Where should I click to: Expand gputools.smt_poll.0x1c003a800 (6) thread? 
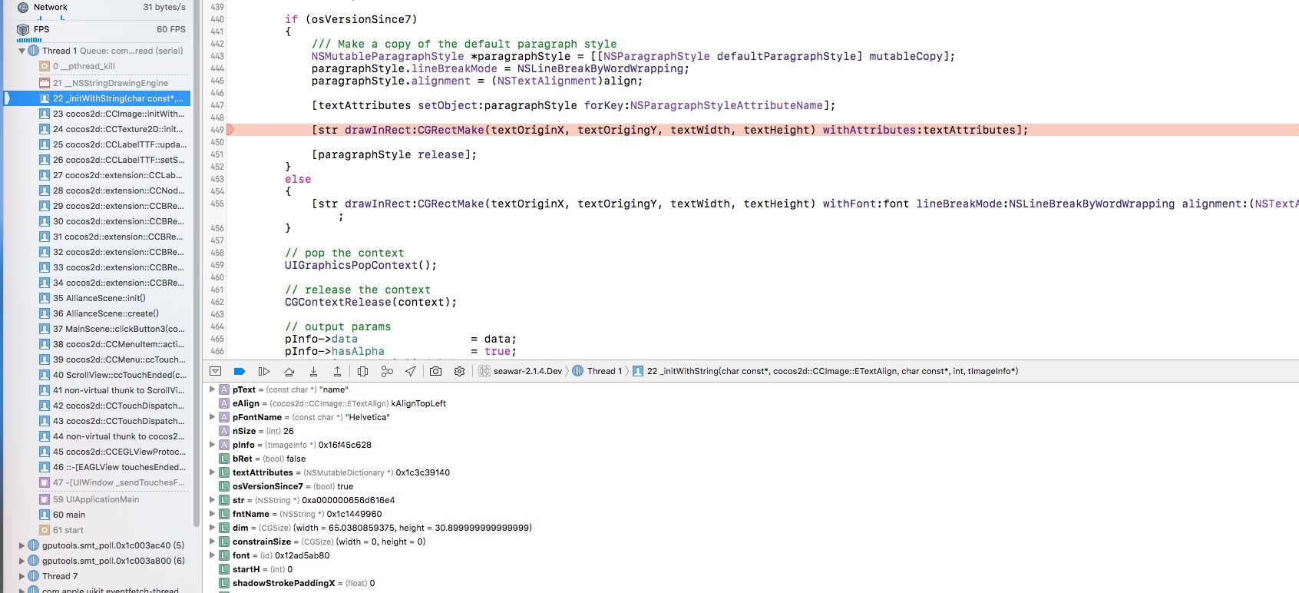pos(21,561)
